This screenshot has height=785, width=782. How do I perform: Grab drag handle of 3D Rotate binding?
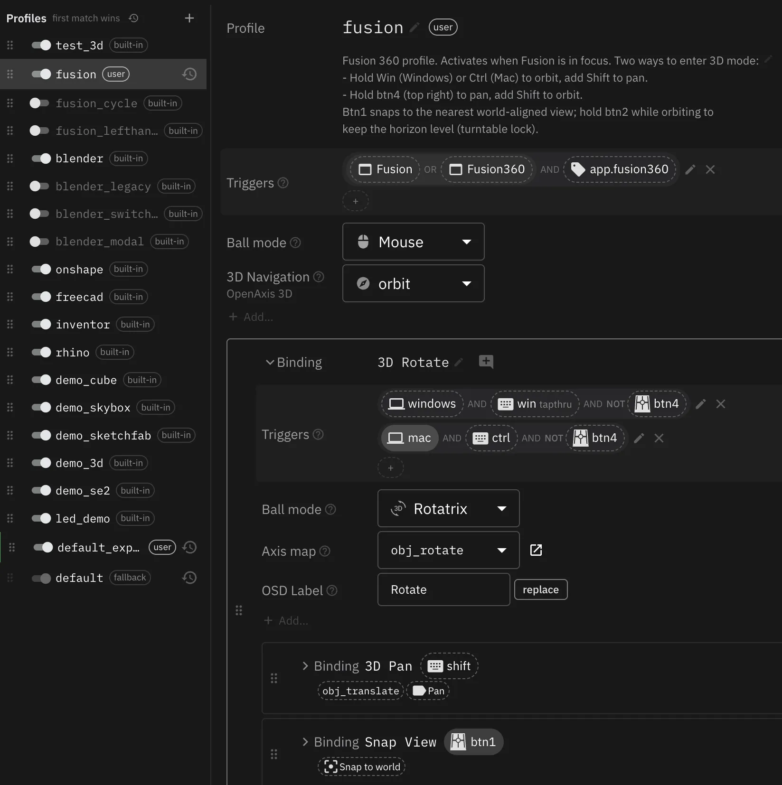click(239, 610)
